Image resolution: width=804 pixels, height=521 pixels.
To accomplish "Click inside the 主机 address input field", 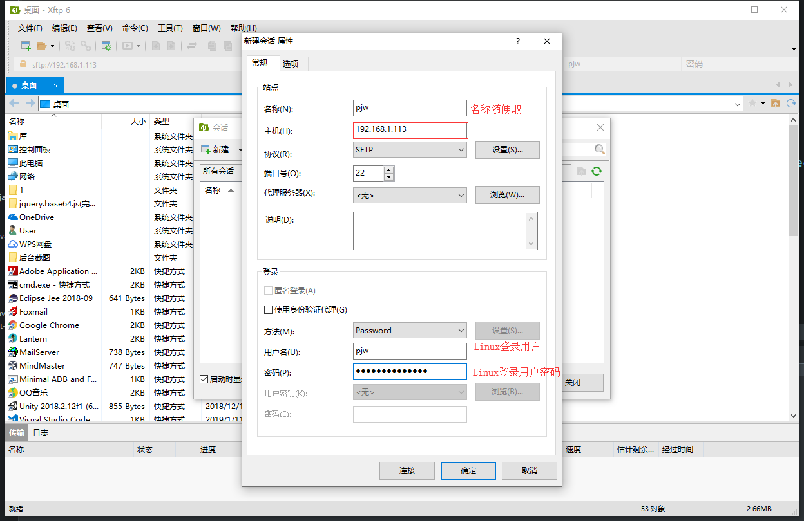I will pyautogui.click(x=410, y=130).
